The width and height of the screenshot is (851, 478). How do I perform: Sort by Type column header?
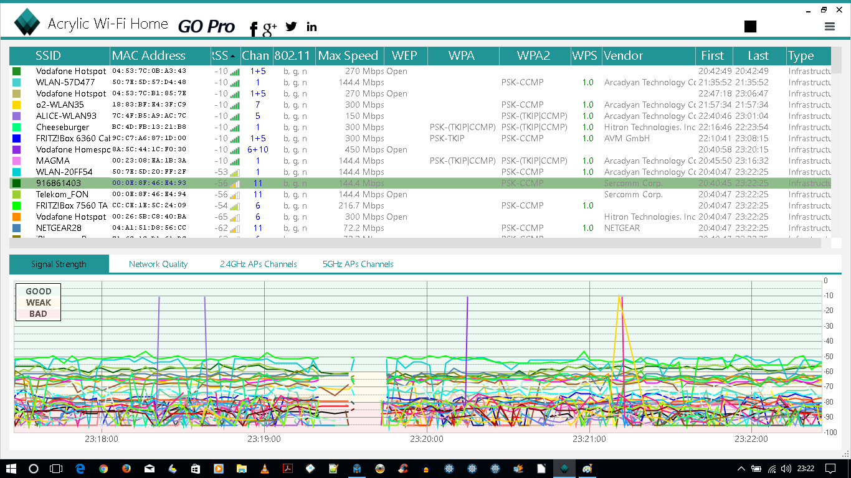point(809,56)
